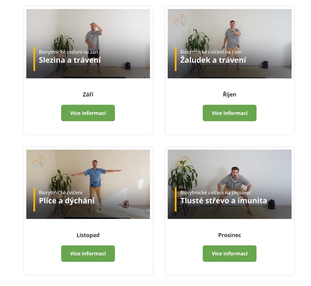This screenshot has height=286, width=311.
Task: Click the title text Žaludek a trávení
Action: (213, 60)
